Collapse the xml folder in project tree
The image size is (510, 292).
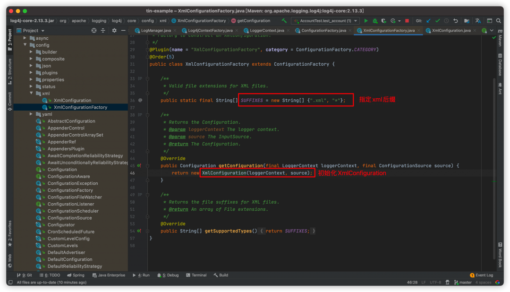pyautogui.click(x=31, y=94)
